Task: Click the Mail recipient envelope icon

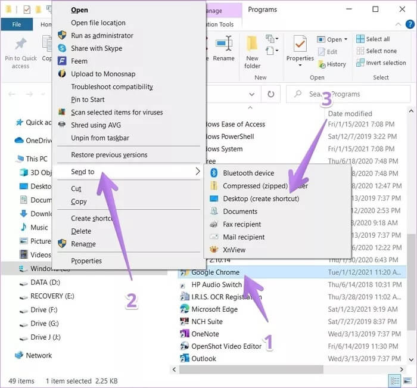Action: pyautogui.click(x=214, y=237)
